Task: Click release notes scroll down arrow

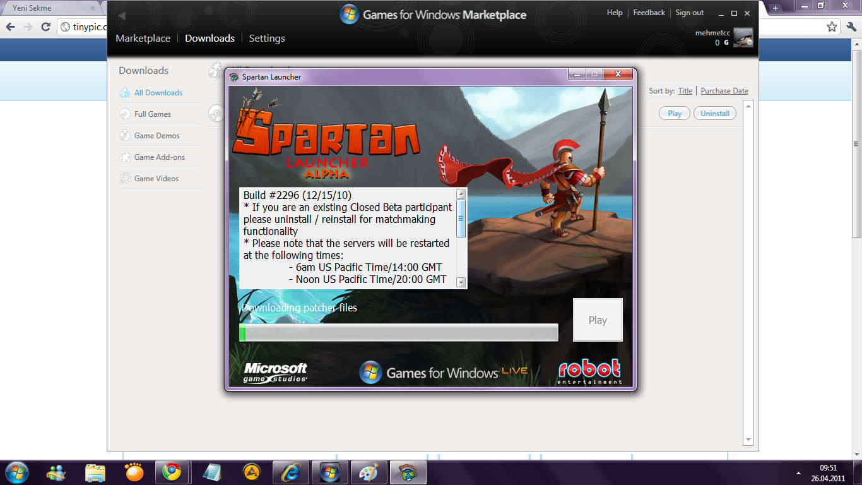Action: click(x=461, y=282)
